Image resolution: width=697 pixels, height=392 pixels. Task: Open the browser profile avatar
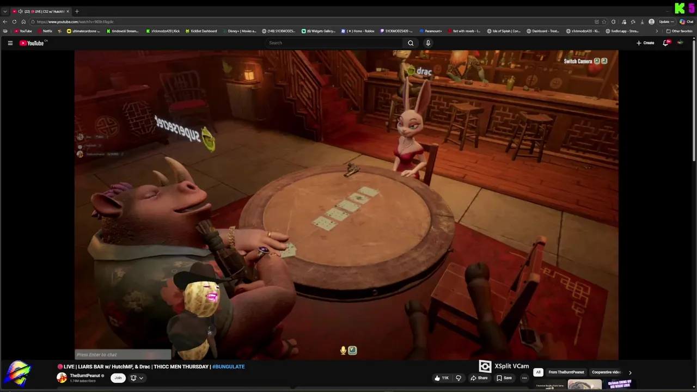[x=652, y=22]
